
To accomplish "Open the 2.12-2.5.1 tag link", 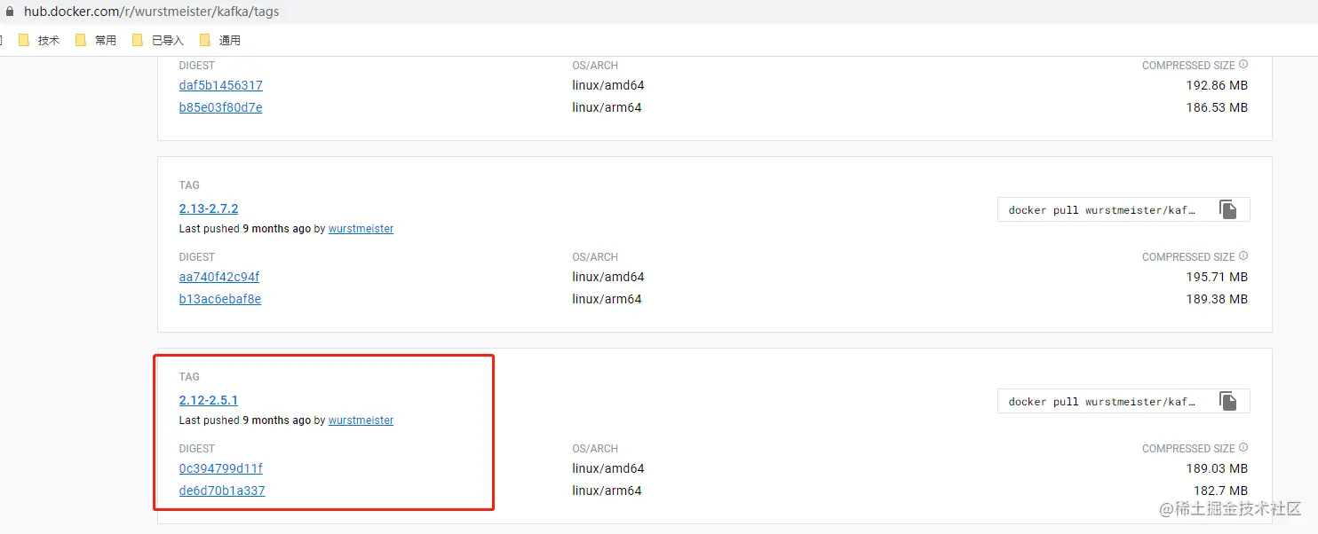I will tap(209, 400).
